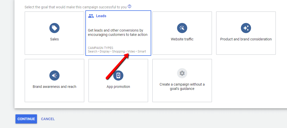Screen dimensions: 287x128
Task: Click the Website traffic cursor icon
Action: point(182,28)
